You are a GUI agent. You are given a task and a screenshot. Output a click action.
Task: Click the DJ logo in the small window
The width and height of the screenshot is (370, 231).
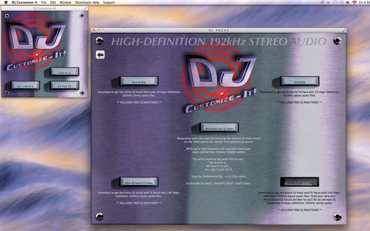[x=36, y=41]
